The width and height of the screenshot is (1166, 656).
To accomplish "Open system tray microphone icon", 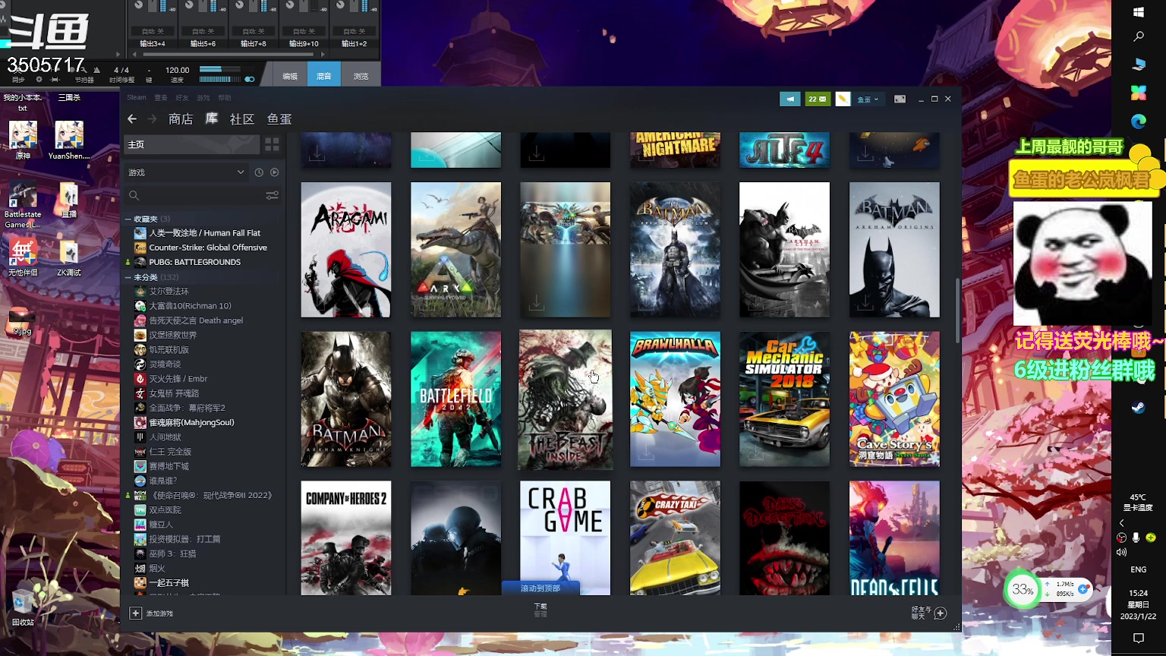I will 1136,538.
